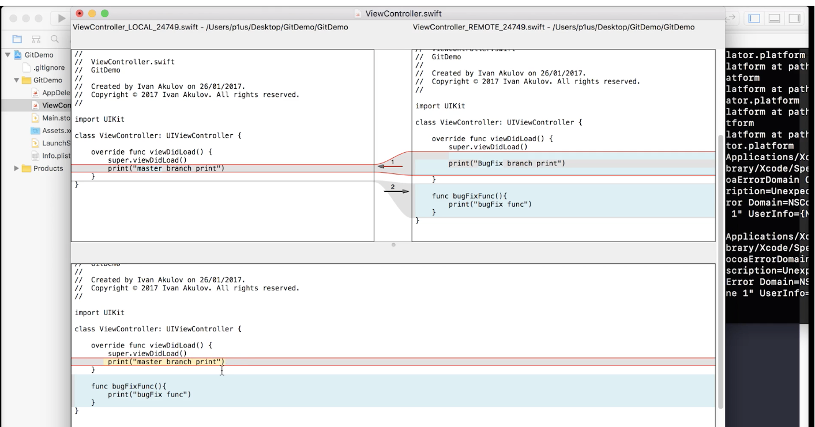Click the REMOTE file path header text
The width and height of the screenshot is (815, 427).
pos(554,27)
